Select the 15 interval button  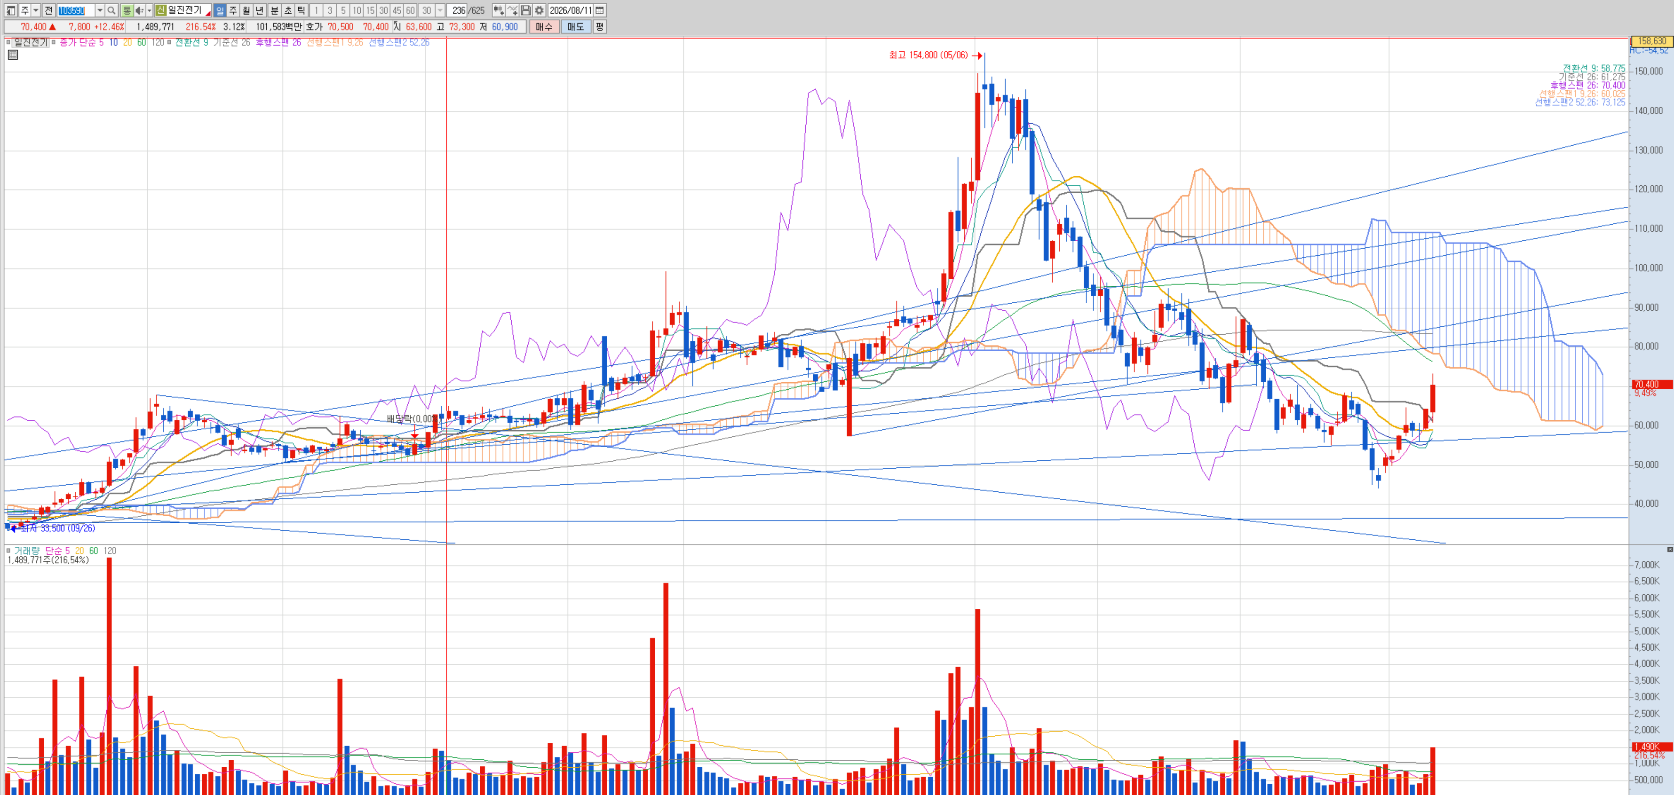click(371, 10)
